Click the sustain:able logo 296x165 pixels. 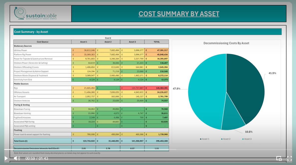pos(35,13)
